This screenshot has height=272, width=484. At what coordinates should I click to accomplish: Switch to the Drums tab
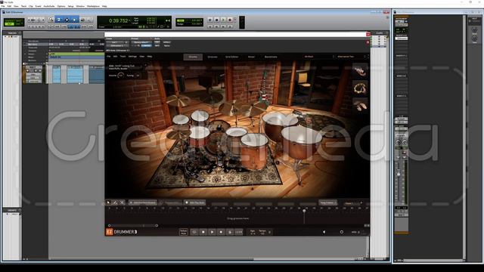193,57
